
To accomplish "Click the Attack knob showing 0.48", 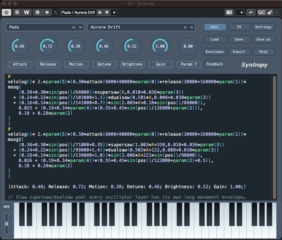I will click(19, 46).
